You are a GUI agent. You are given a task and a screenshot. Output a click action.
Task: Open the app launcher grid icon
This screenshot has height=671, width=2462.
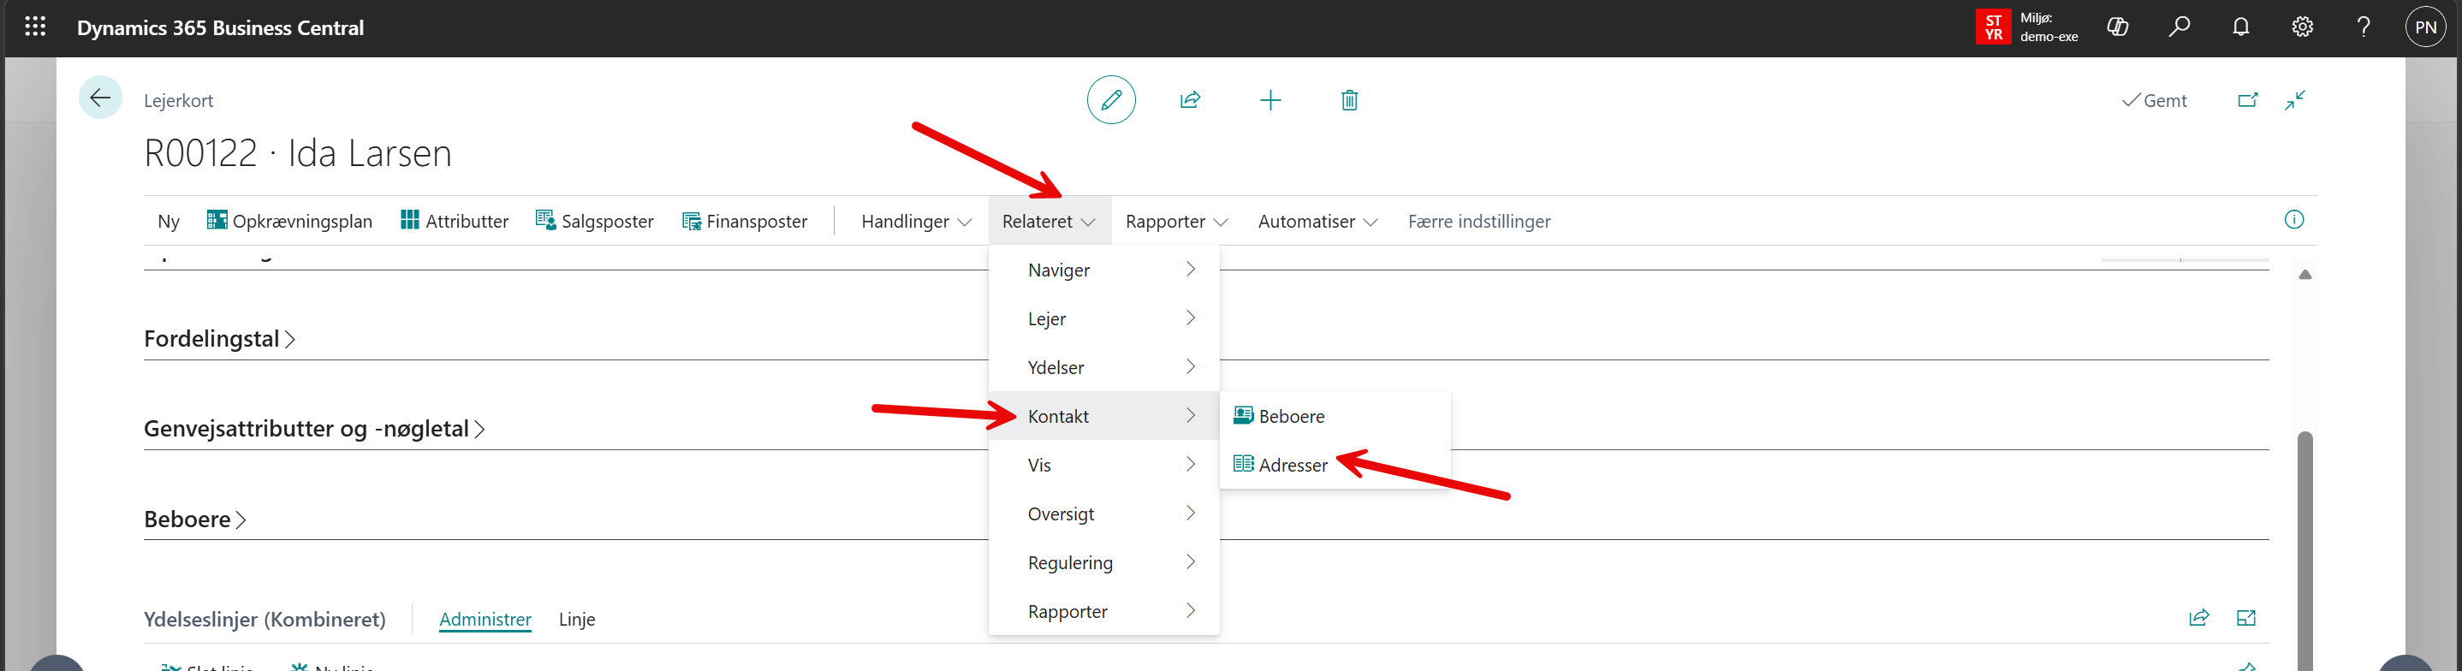(x=35, y=27)
